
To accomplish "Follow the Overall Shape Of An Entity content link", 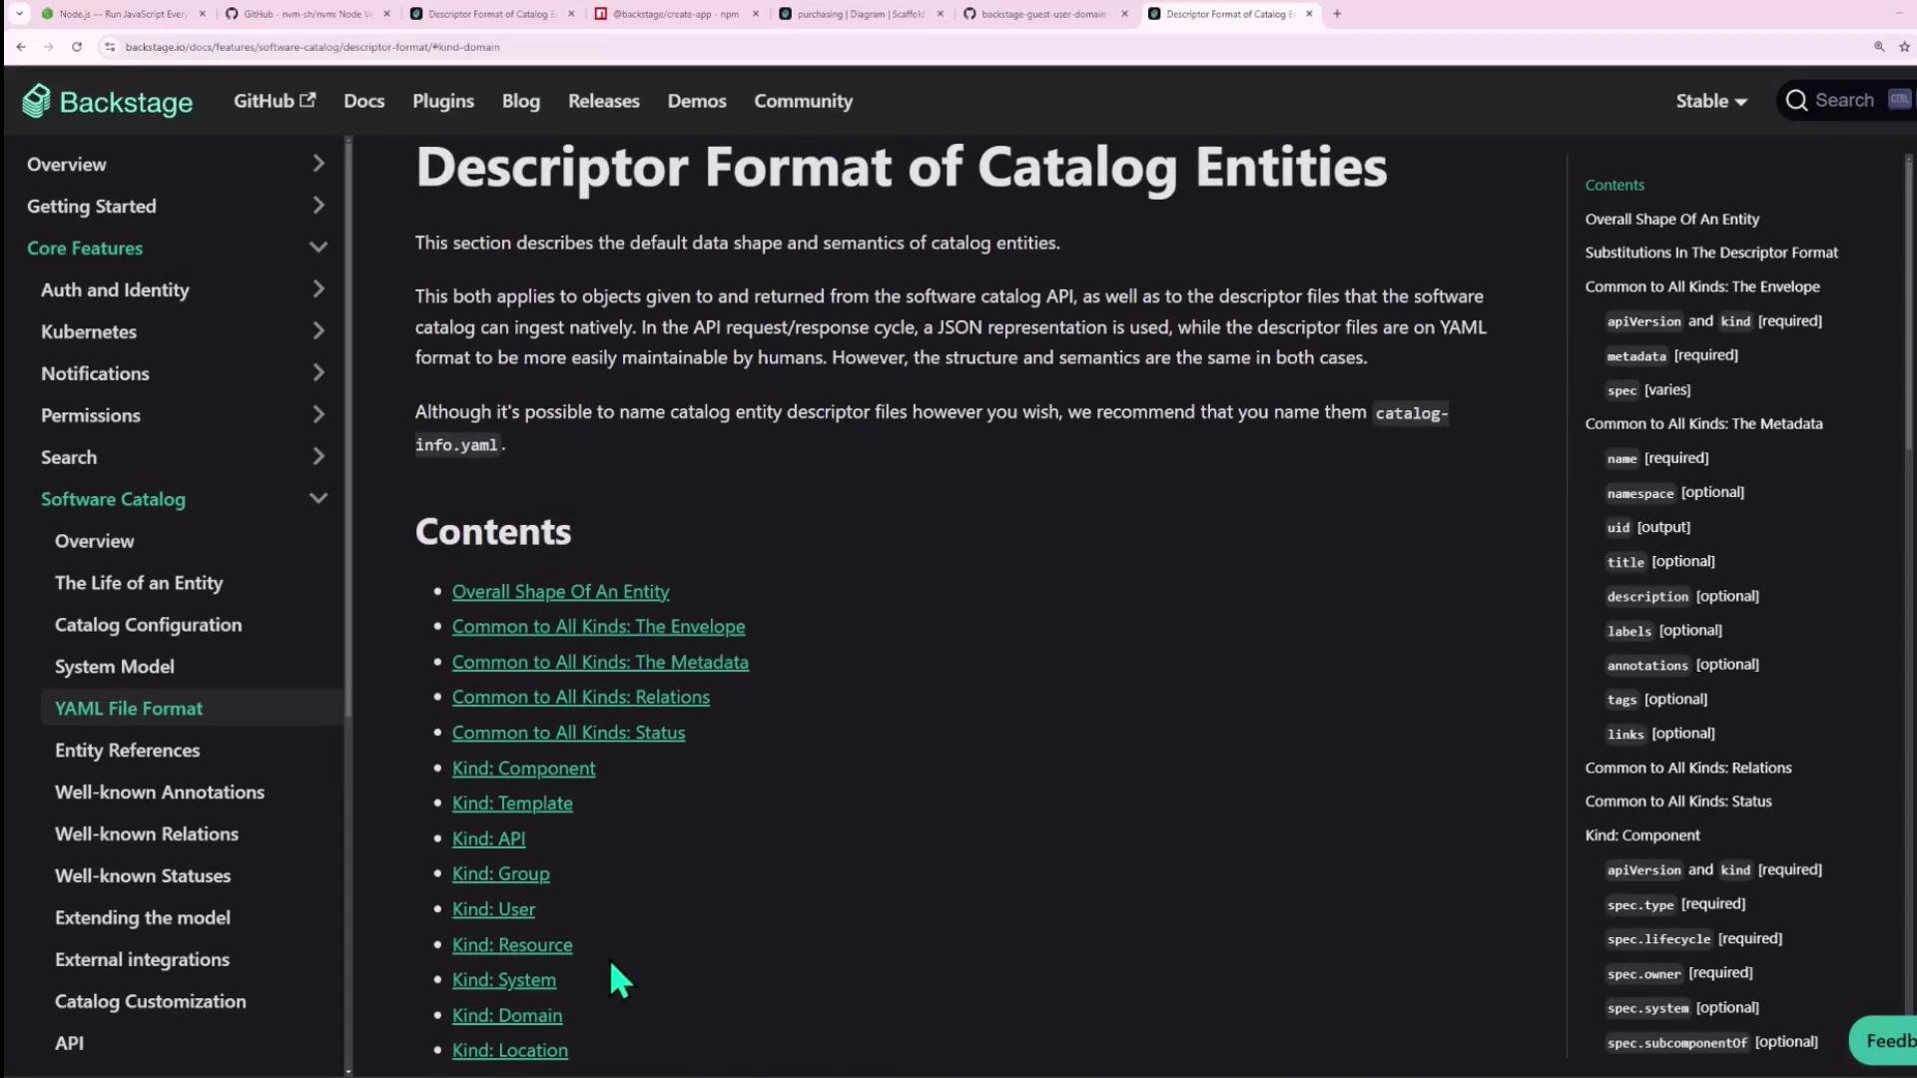I will pos(560,592).
